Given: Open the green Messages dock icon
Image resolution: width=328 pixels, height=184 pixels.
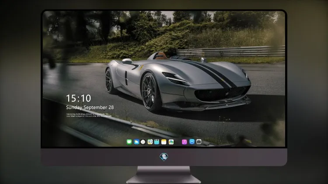Looking at the screenshot, I should (x=129, y=142).
